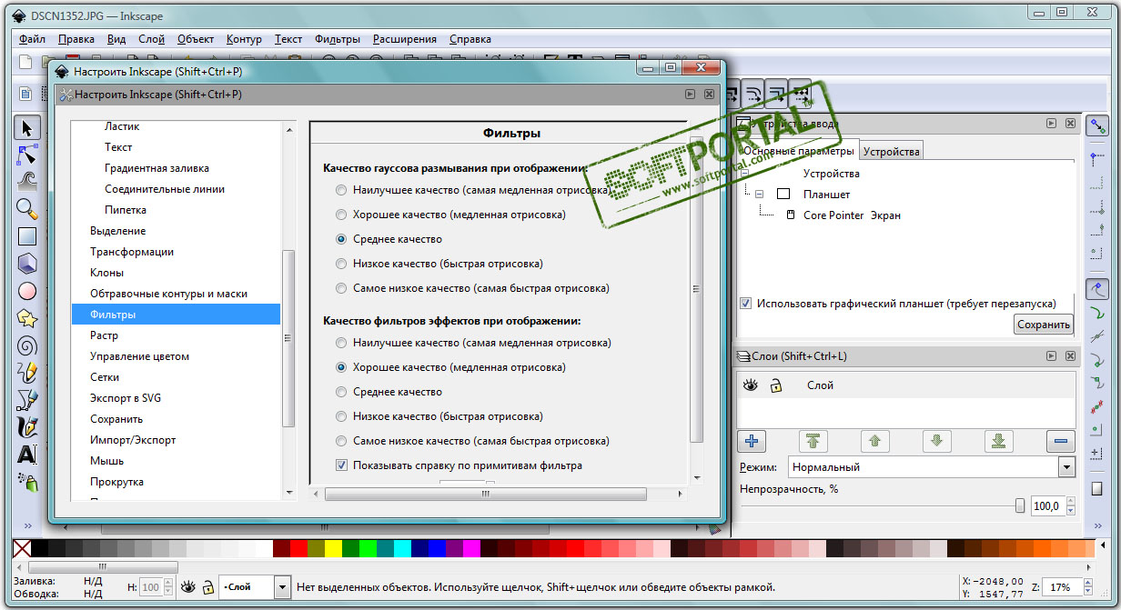The width and height of the screenshot is (1121, 610).
Task: Collapse the Планшет tree node
Action: click(759, 195)
